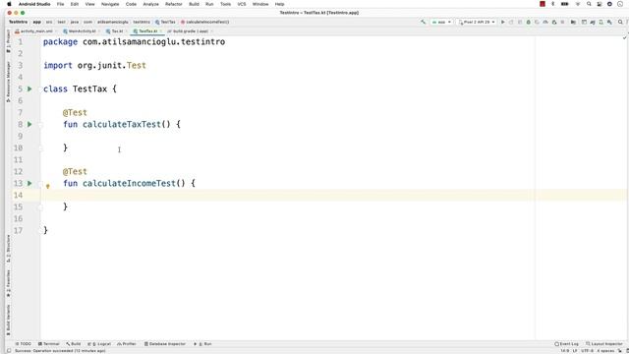629x354 pixels.
Task: Collapse the calculateIncomeTest function fold marker
Action: click(x=40, y=184)
